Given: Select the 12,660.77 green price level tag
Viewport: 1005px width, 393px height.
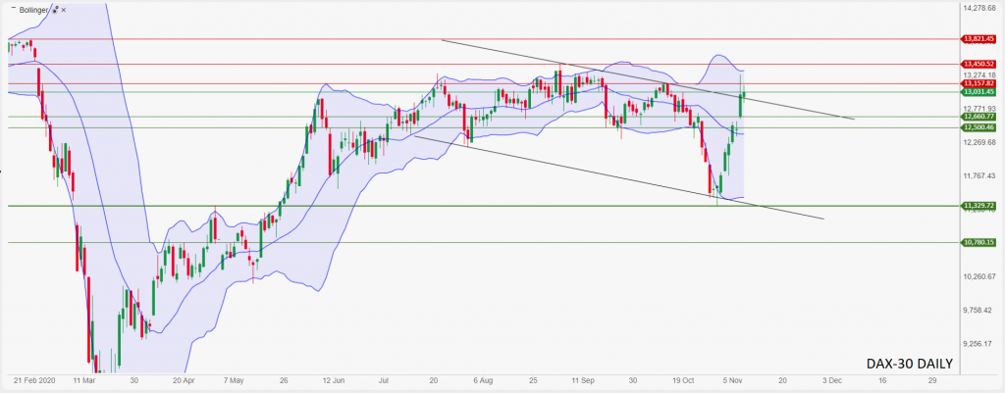Looking at the screenshot, I should [979, 117].
